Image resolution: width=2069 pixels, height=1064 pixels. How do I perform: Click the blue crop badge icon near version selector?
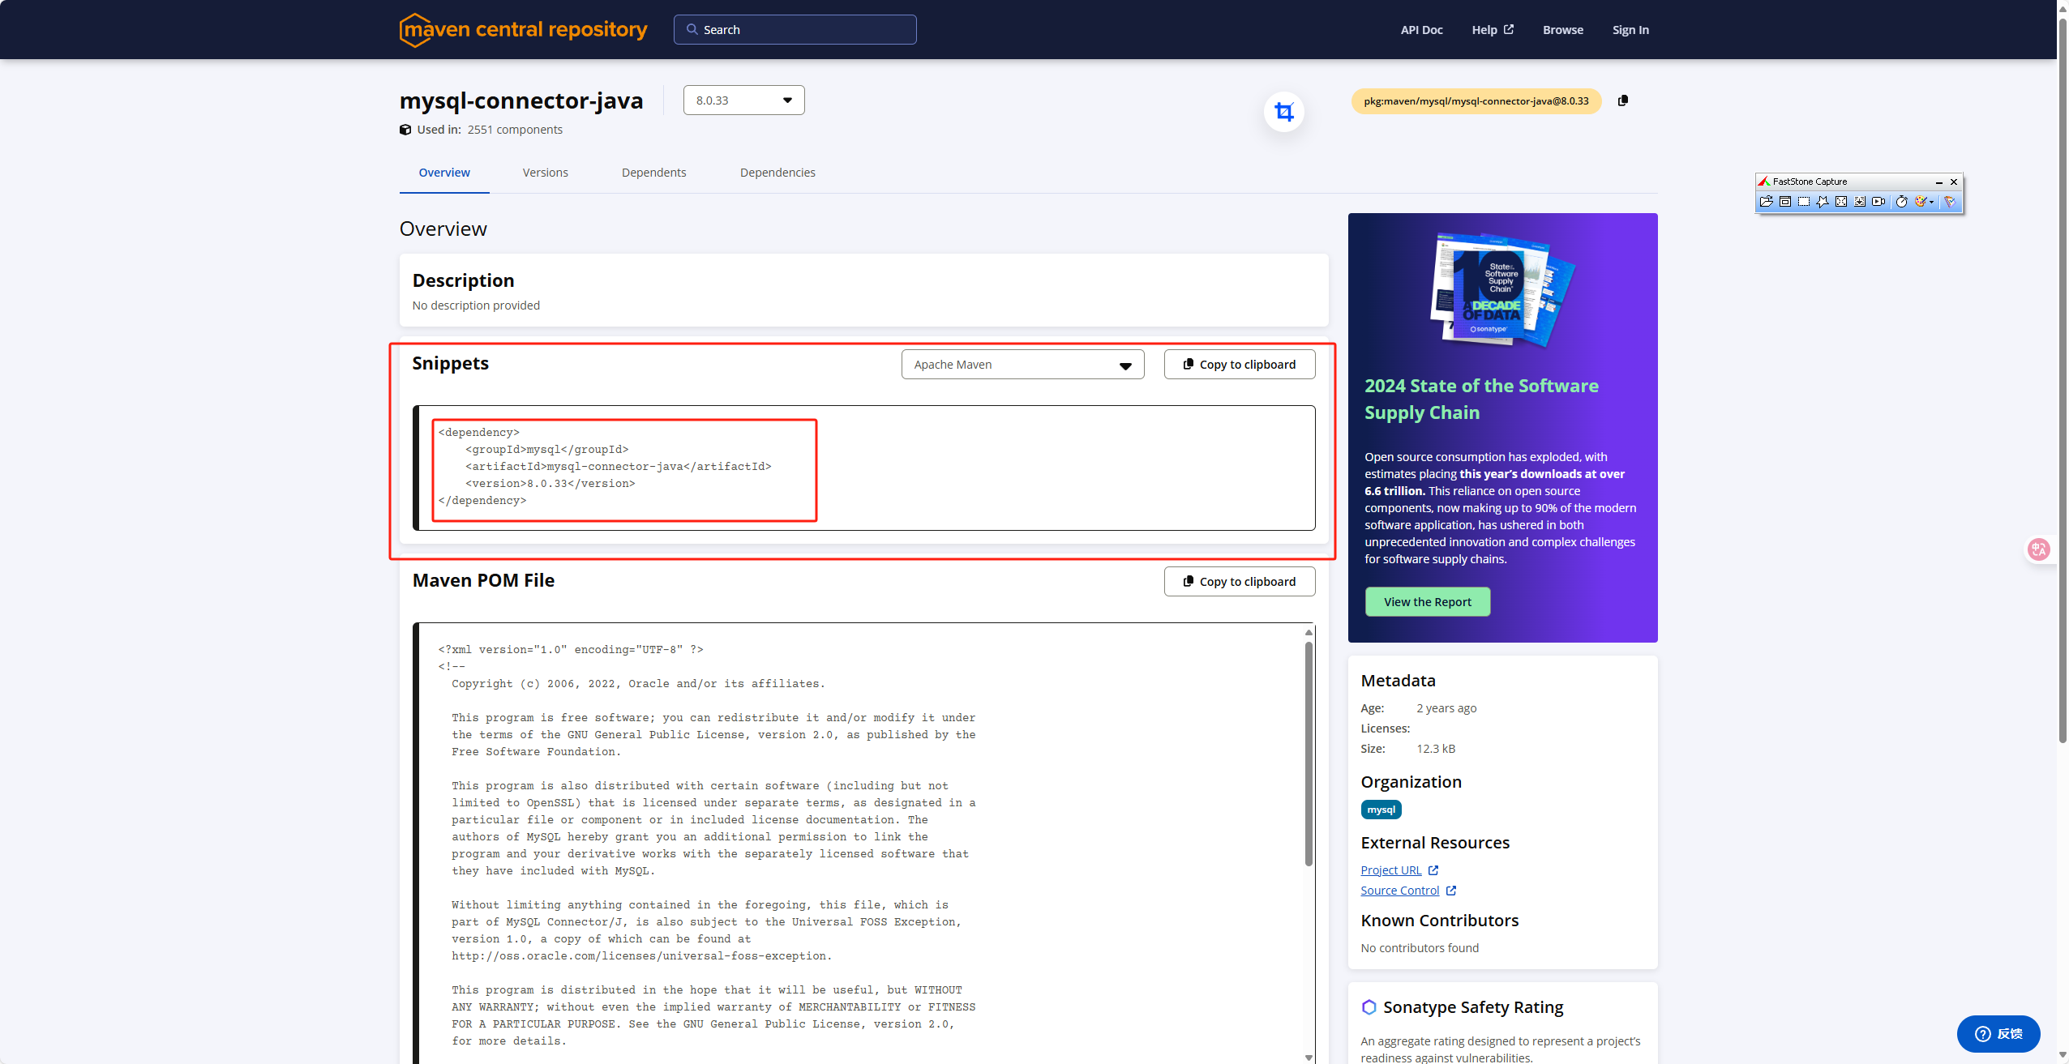[x=1283, y=112]
